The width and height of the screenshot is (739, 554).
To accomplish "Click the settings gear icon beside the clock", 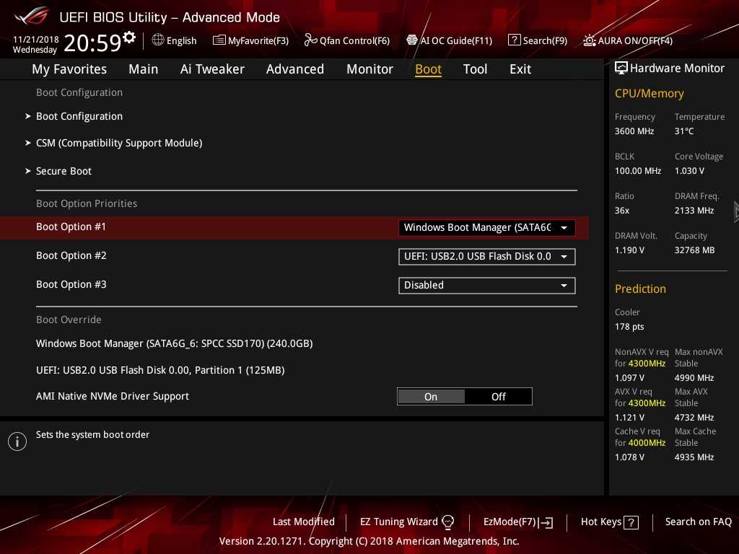I will tap(129, 38).
